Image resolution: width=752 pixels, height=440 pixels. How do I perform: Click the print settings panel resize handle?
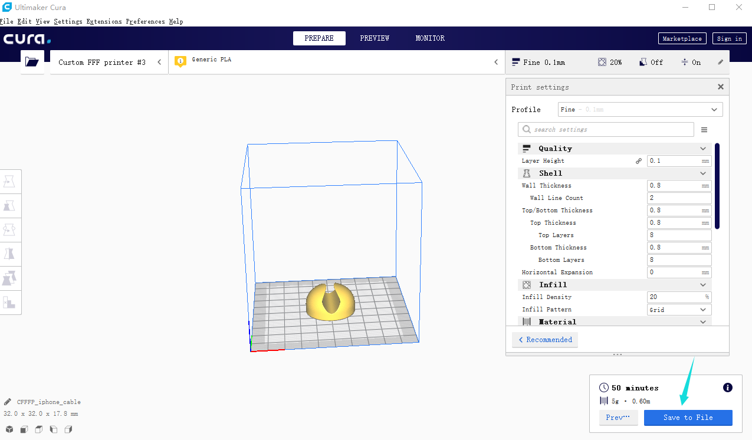coord(618,354)
